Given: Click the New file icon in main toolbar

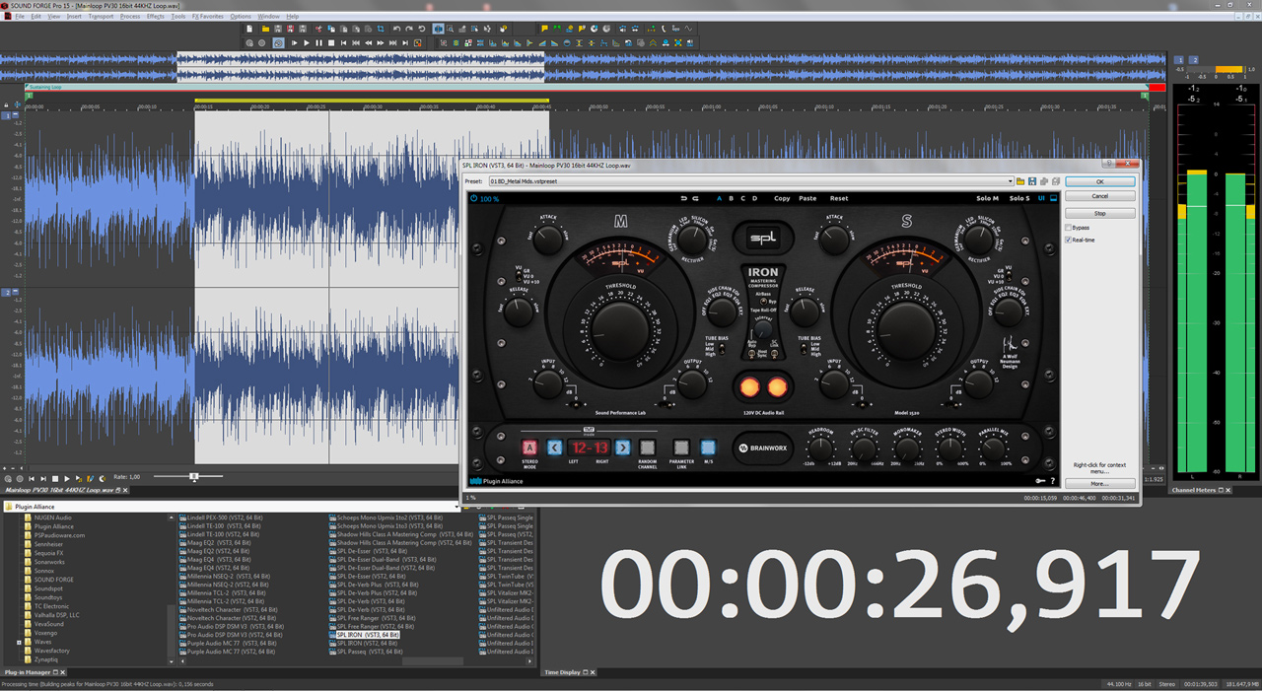Looking at the screenshot, I should pyautogui.click(x=249, y=29).
